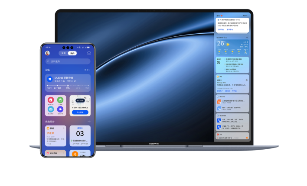
Task: Tap the green car icon in shortcut grid
Action: click(x=60, y=100)
